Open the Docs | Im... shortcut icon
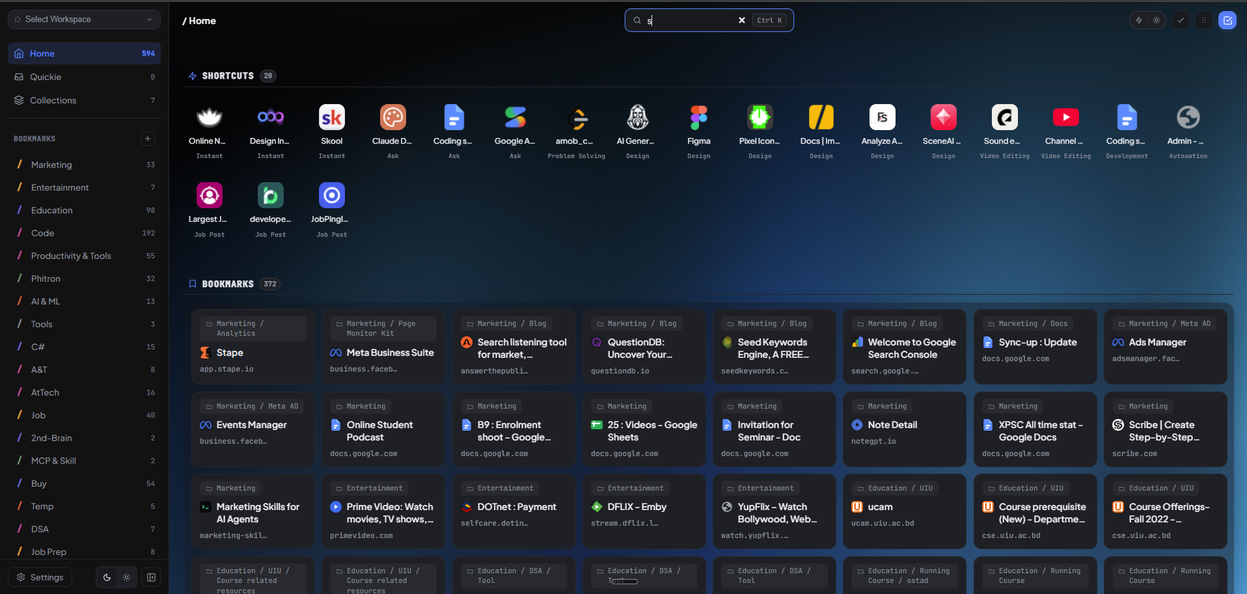 click(821, 118)
